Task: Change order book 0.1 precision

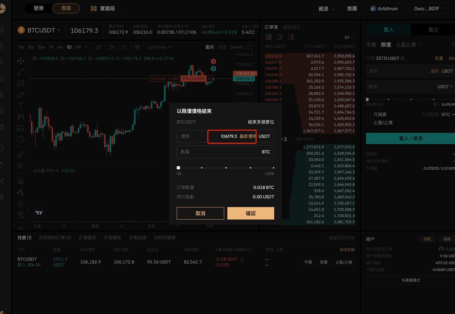Action: 349,37
